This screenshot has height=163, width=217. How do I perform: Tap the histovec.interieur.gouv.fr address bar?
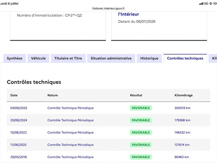108,8
